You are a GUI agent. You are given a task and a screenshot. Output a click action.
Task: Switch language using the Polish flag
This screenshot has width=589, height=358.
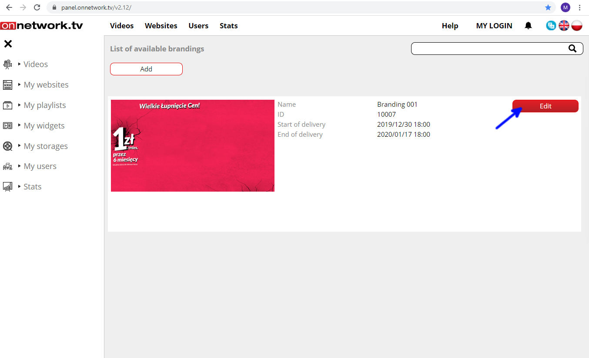click(577, 26)
